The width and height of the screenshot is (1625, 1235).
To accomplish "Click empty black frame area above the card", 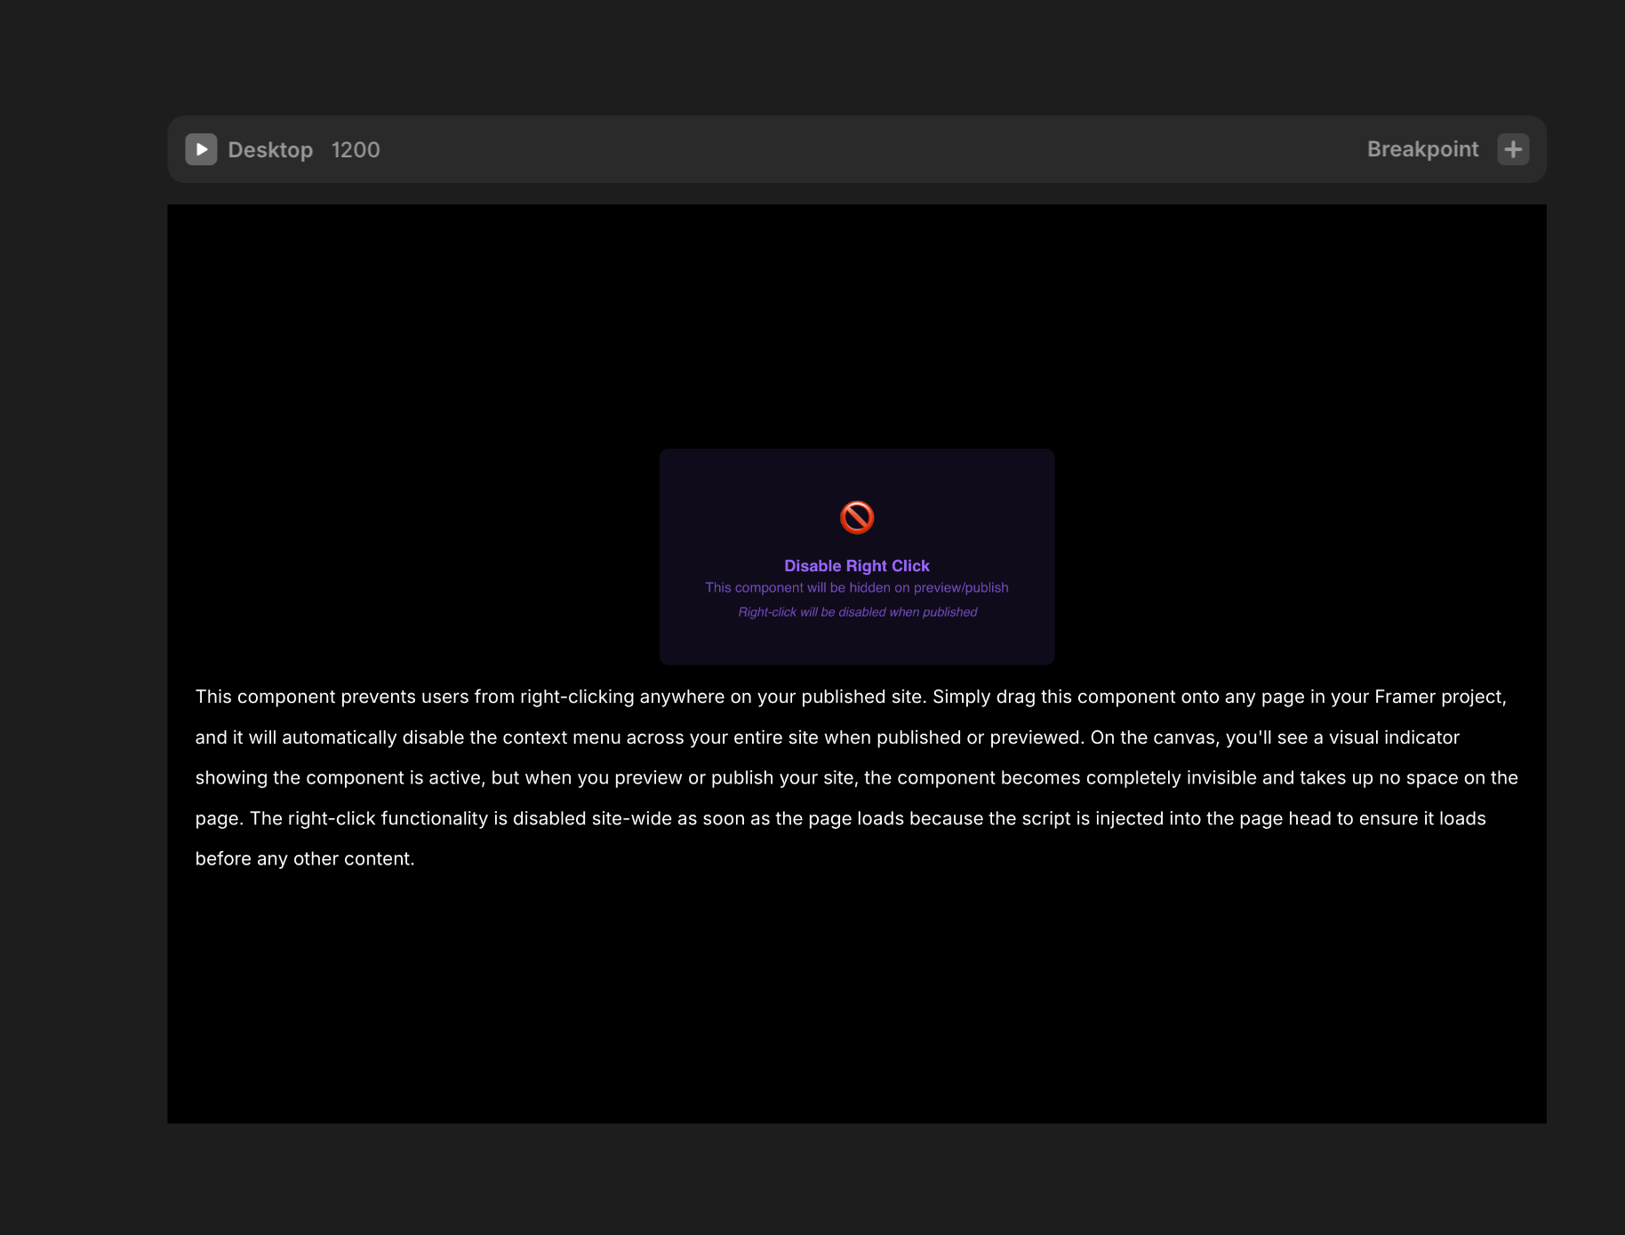I will point(857,329).
